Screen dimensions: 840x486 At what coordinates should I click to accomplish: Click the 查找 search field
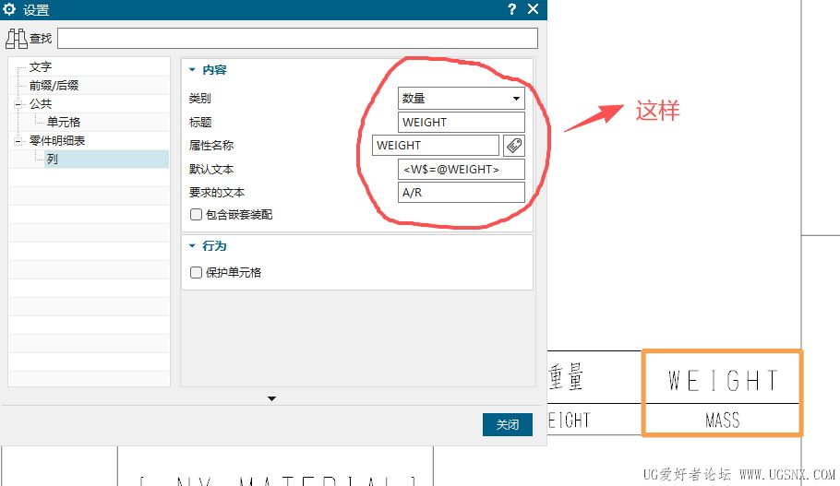(298, 39)
